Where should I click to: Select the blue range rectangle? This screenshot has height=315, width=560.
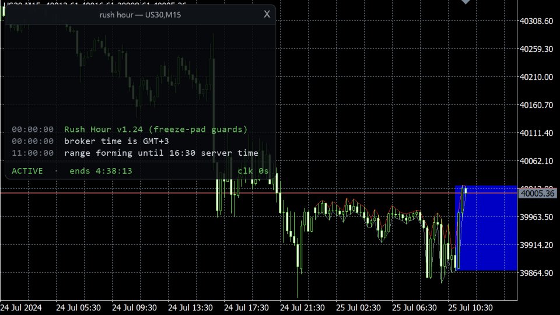click(486, 228)
